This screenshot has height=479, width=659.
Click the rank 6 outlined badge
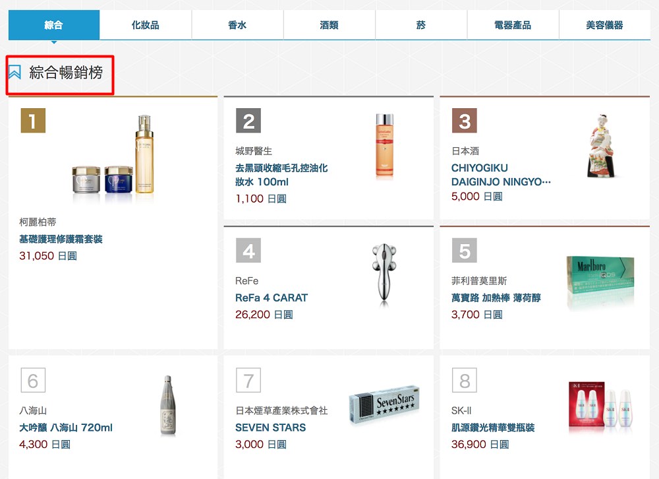33,380
